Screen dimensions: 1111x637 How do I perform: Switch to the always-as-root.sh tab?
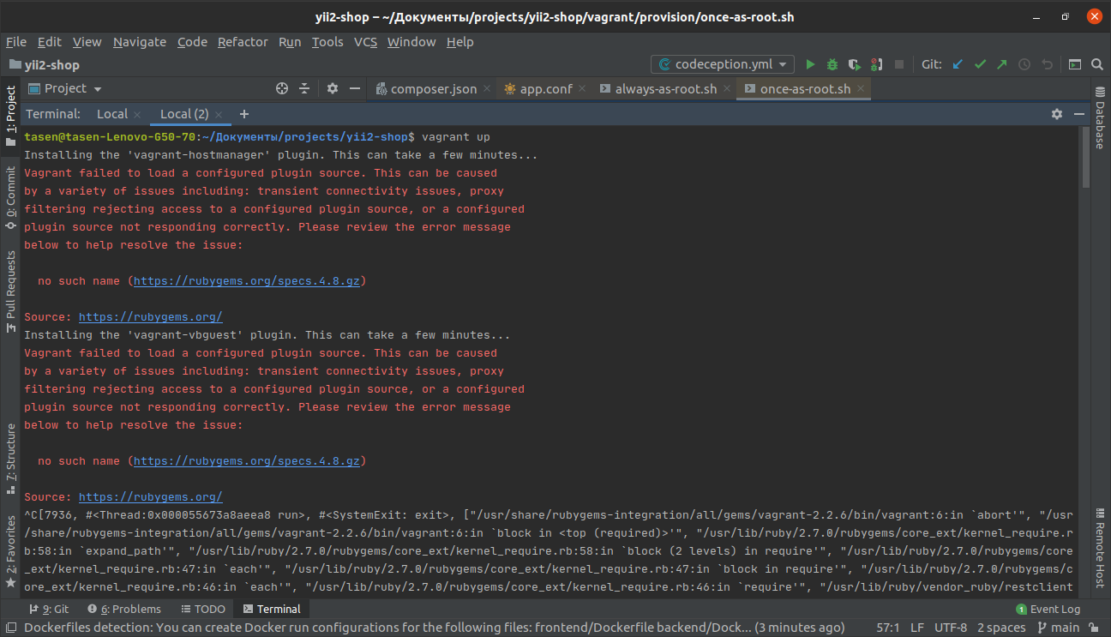click(665, 88)
